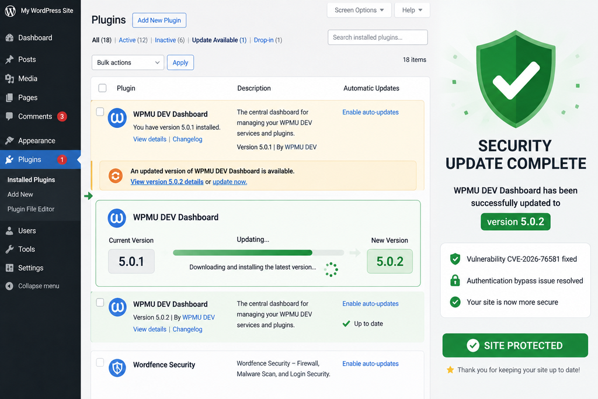Screen dimensions: 598x399
Task: Click the Media icon in sidebar
Action: pos(9,79)
